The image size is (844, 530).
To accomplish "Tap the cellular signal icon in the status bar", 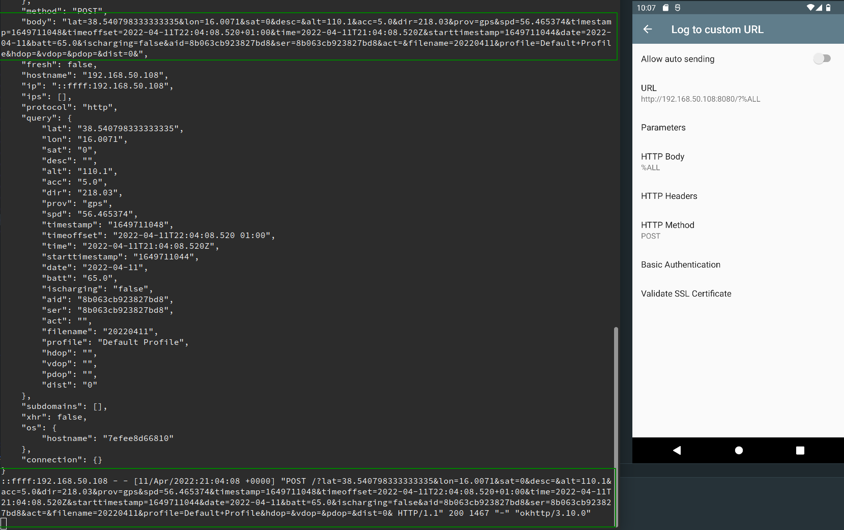I will [x=818, y=8].
